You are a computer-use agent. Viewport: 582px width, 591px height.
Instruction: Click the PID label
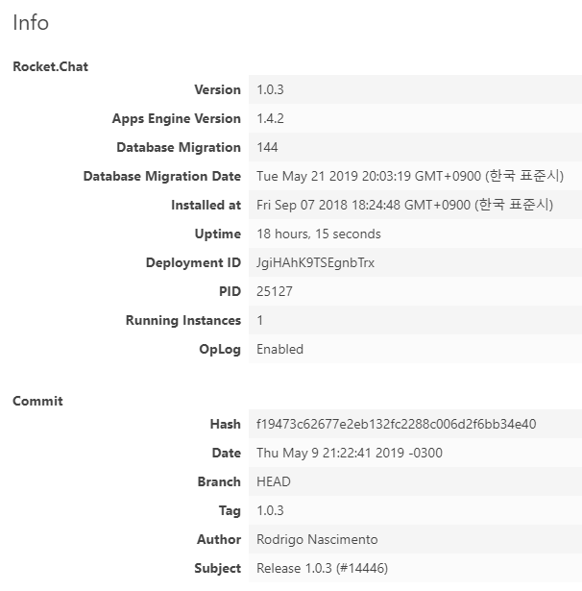point(230,291)
